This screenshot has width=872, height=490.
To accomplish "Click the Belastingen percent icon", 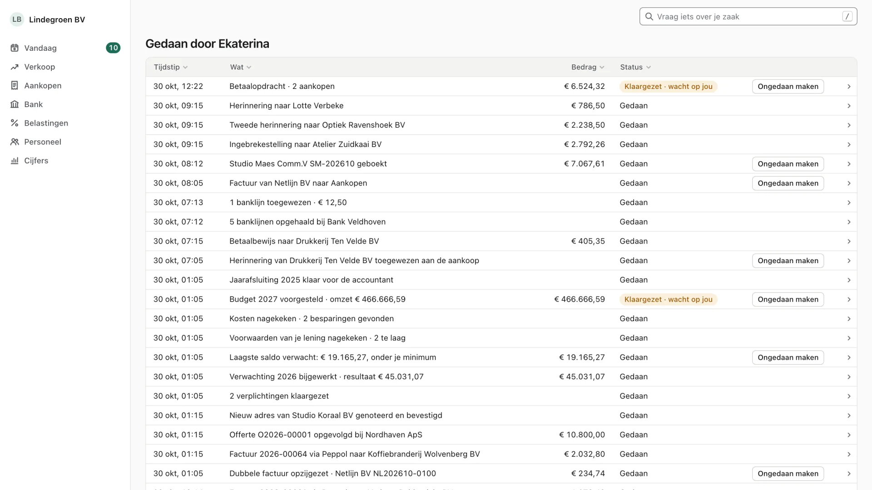I will tap(15, 123).
